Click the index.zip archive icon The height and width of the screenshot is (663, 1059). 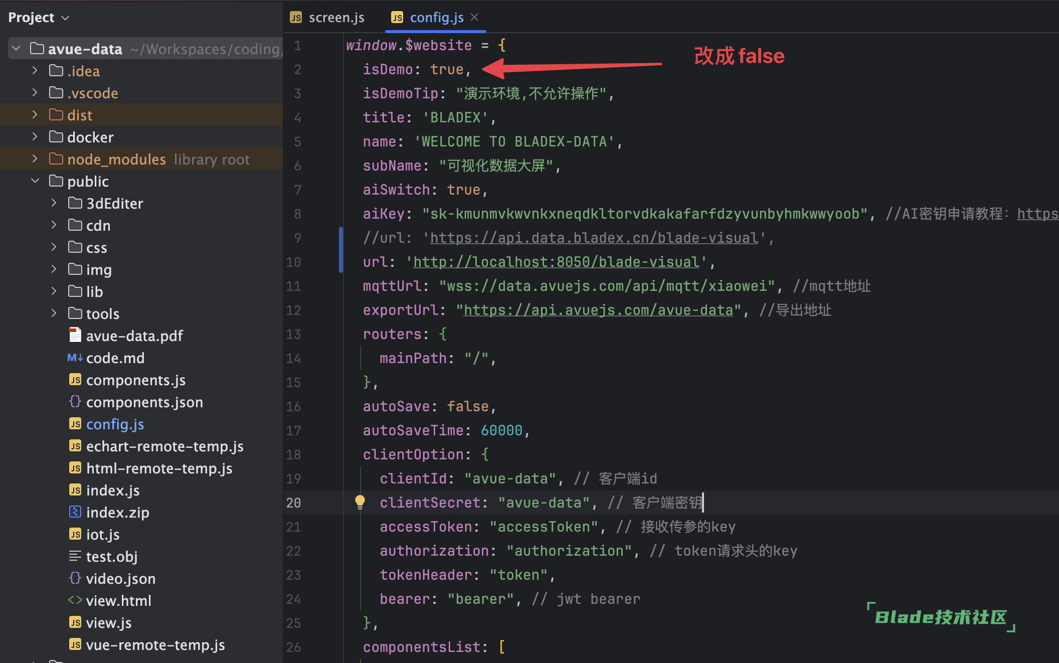coord(75,512)
